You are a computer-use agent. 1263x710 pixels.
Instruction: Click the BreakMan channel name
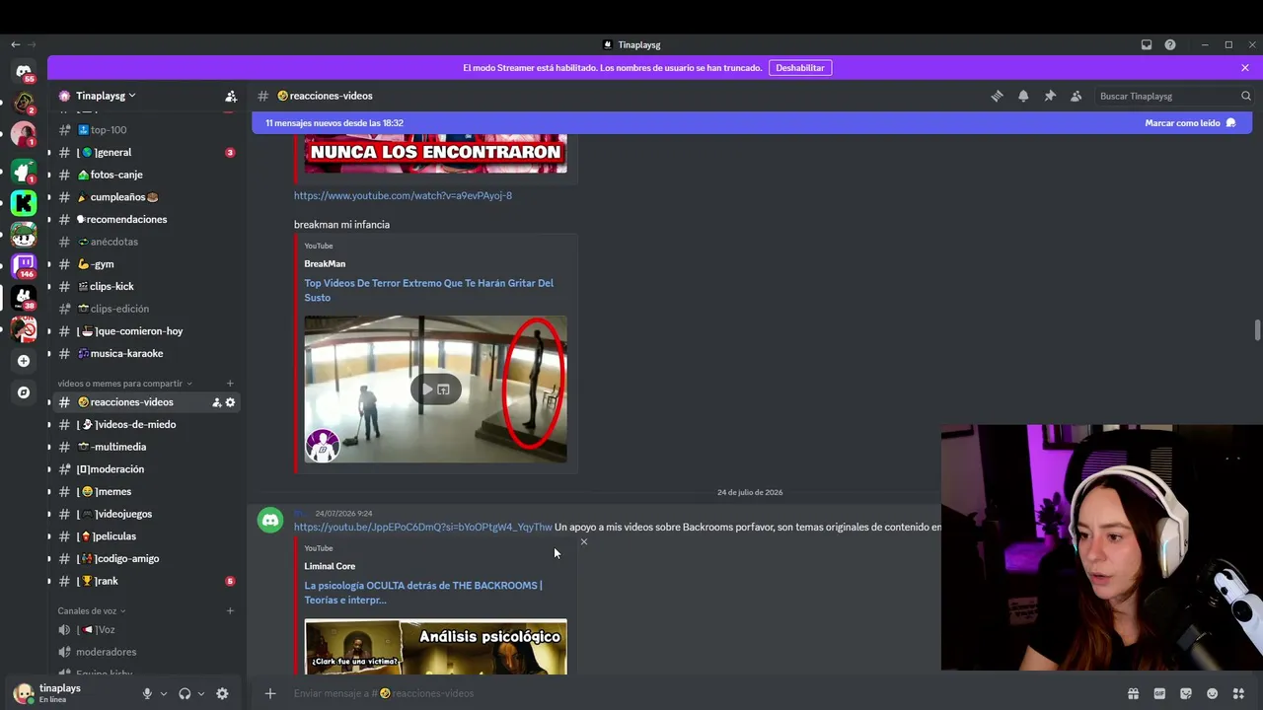coord(325,263)
